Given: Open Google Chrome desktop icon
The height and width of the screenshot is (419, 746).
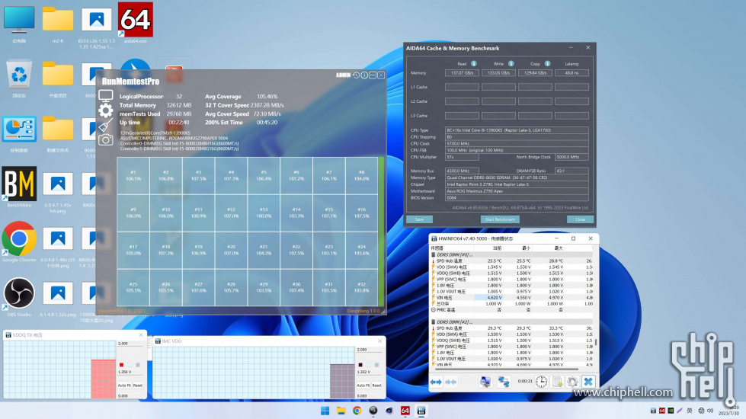Looking at the screenshot, I should [x=19, y=241].
